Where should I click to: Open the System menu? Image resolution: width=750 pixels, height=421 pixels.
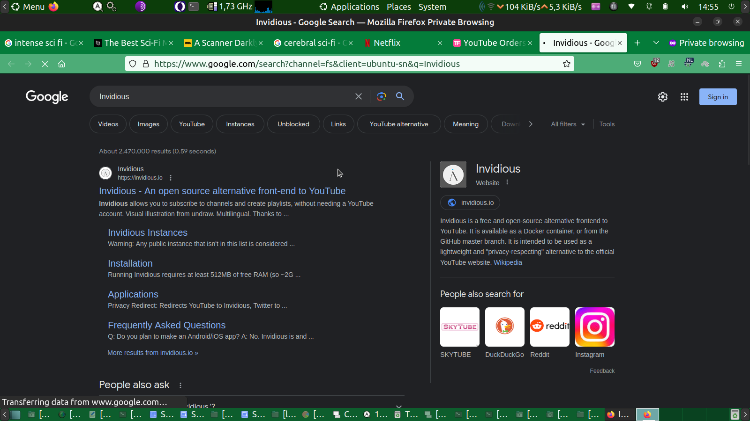[x=432, y=7]
